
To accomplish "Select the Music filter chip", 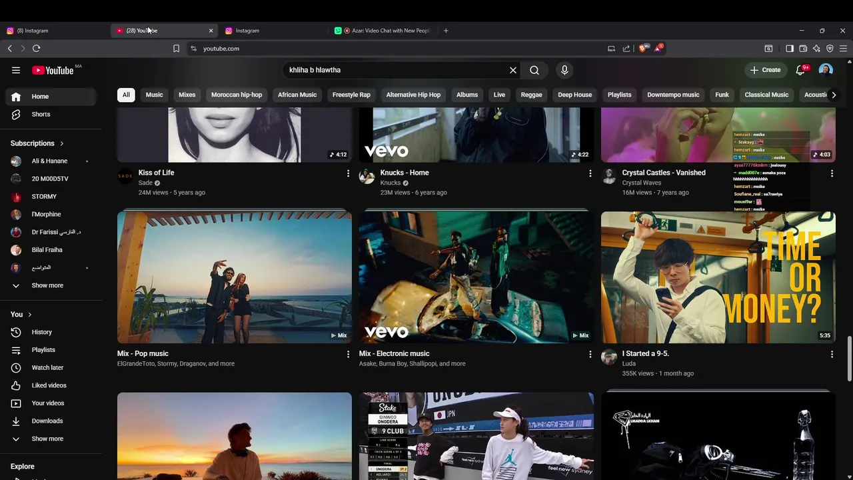I will coord(154,95).
